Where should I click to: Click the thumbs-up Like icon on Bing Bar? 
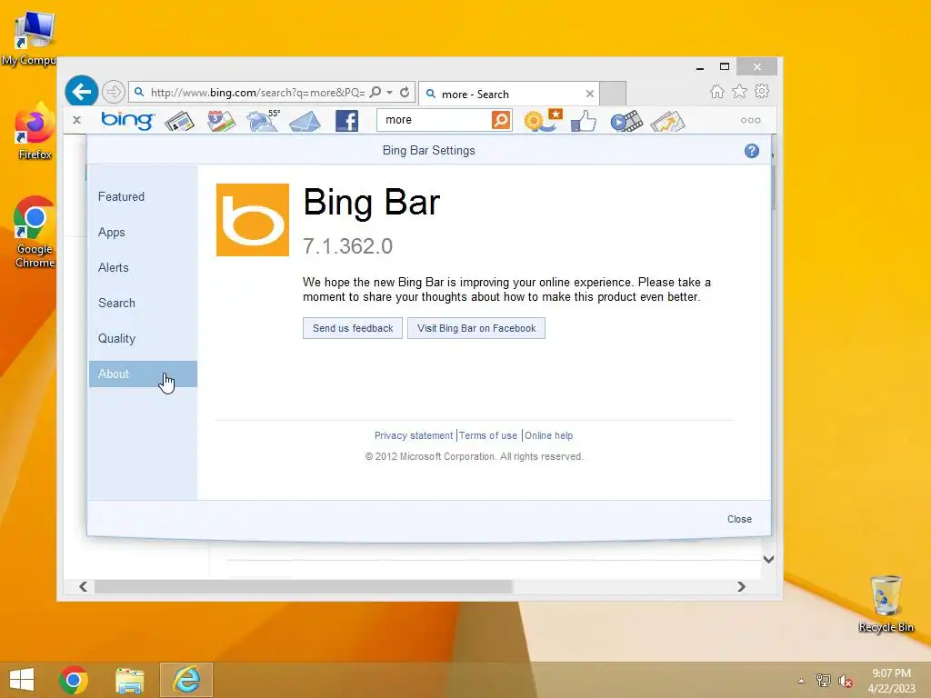pyautogui.click(x=584, y=121)
